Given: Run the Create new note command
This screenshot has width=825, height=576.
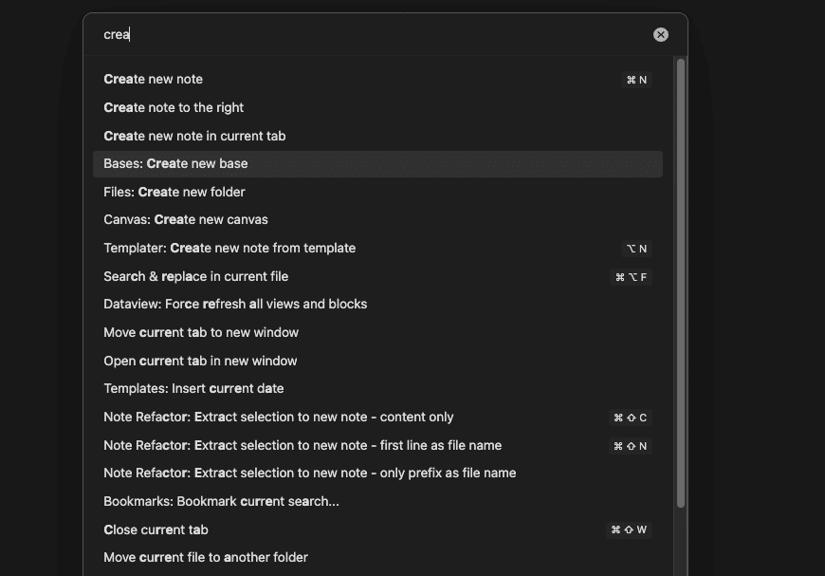Looking at the screenshot, I should coord(154,80).
